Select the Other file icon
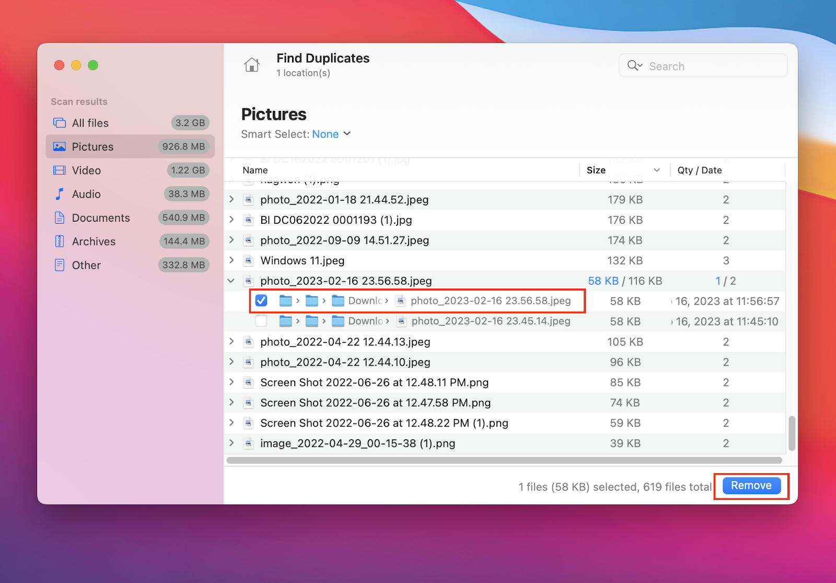The image size is (836, 583). tap(60, 265)
